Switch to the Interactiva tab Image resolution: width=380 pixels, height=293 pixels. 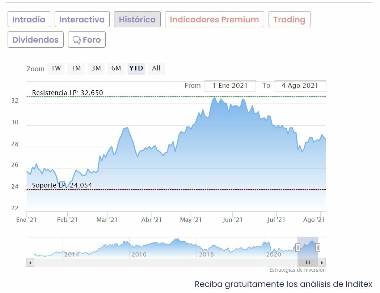[82, 20]
